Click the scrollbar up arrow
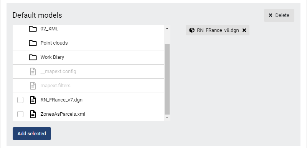This screenshot has width=307, height=148. click(x=167, y=28)
